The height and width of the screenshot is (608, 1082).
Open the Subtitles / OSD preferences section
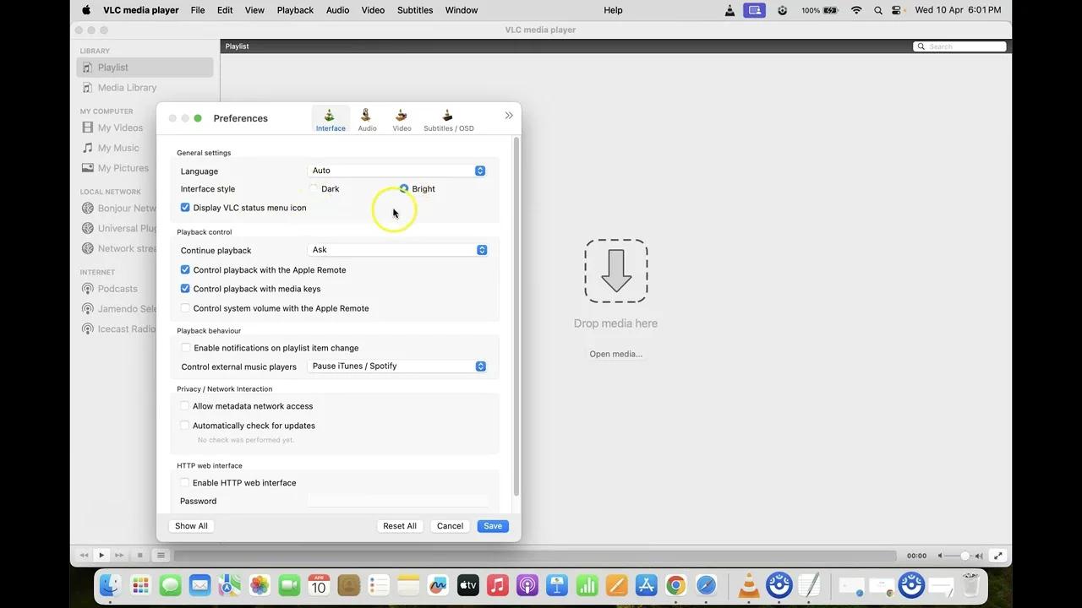pyautogui.click(x=448, y=119)
